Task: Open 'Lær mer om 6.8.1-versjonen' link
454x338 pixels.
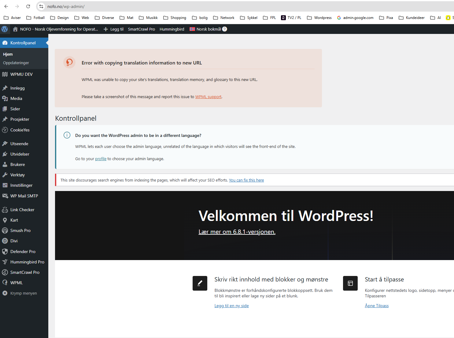Action: 237,232
